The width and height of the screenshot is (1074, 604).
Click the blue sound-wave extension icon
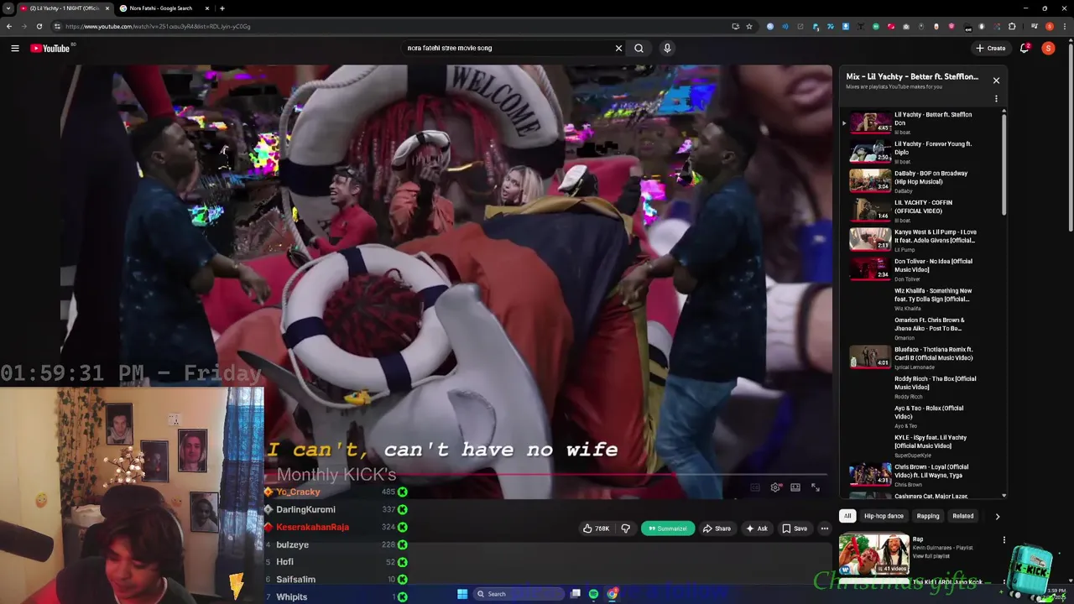point(785,26)
